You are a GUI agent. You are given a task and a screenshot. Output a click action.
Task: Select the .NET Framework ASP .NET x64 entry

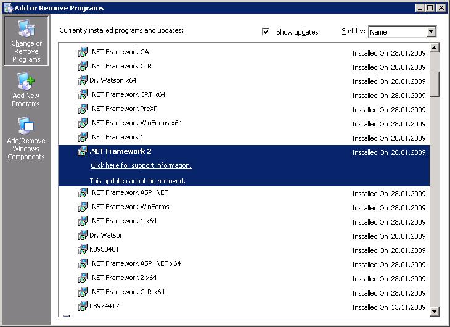click(x=244, y=263)
